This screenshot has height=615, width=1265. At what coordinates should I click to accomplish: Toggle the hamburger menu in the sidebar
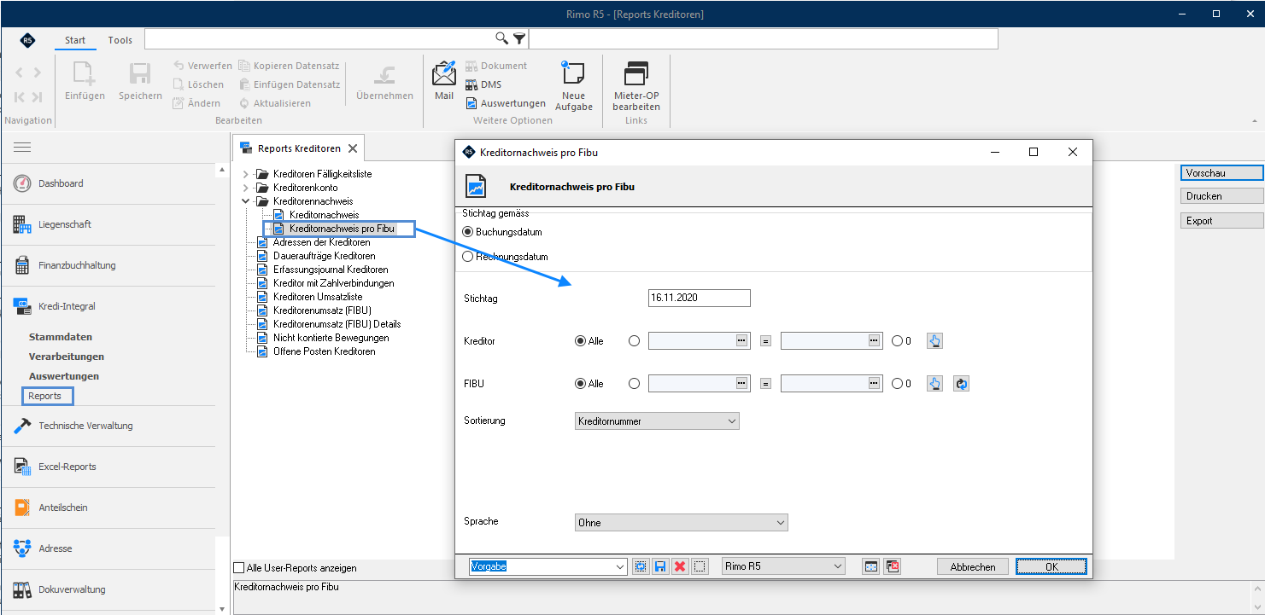click(22, 148)
